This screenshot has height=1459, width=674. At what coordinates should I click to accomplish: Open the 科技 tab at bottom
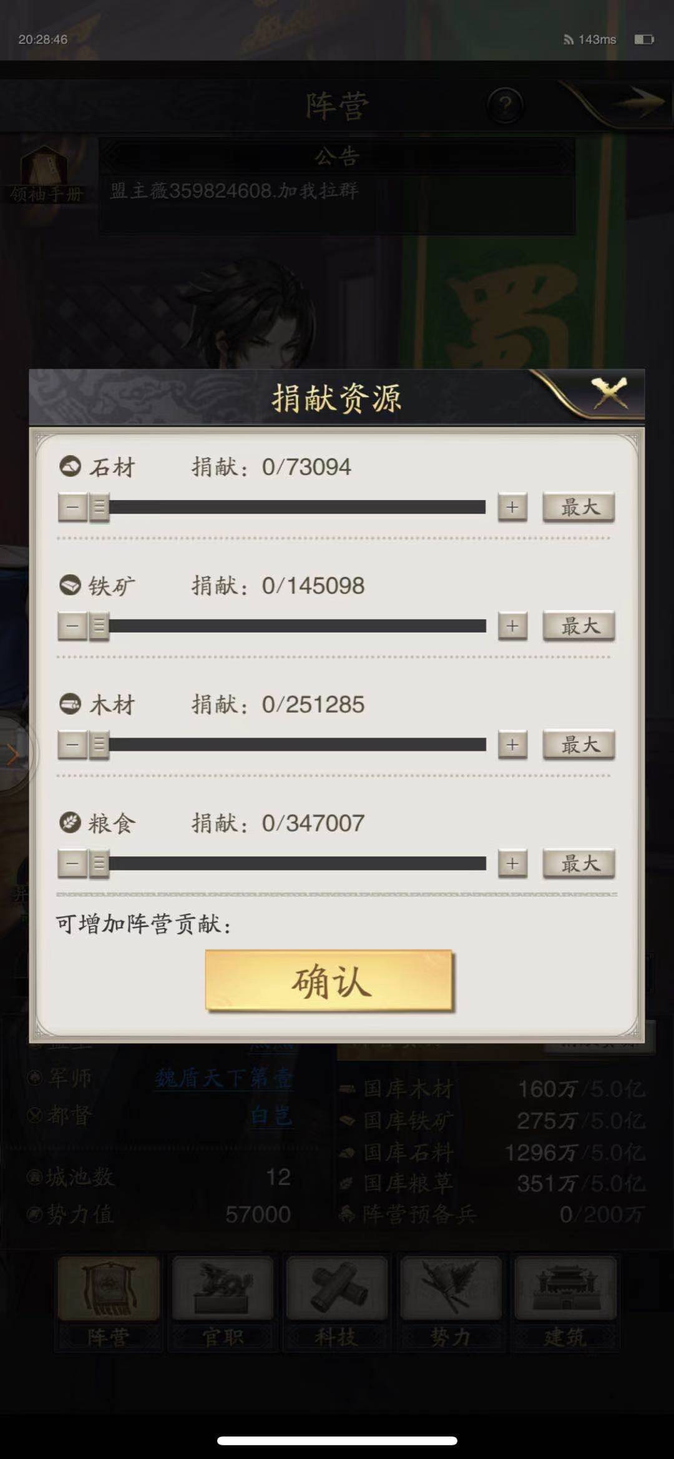pyautogui.click(x=336, y=1303)
